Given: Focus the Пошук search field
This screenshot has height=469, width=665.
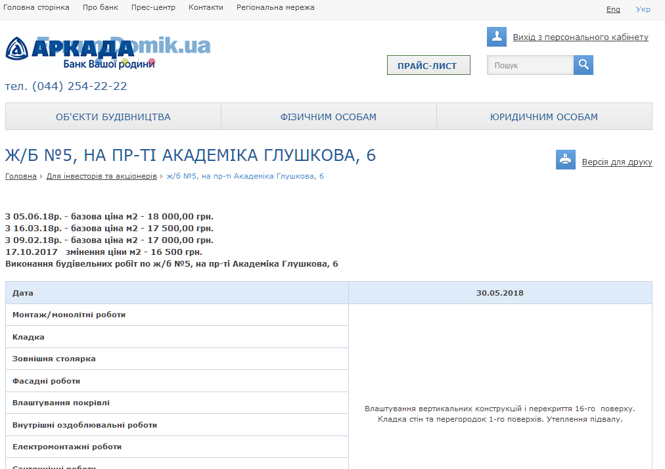Looking at the screenshot, I should coord(530,66).
